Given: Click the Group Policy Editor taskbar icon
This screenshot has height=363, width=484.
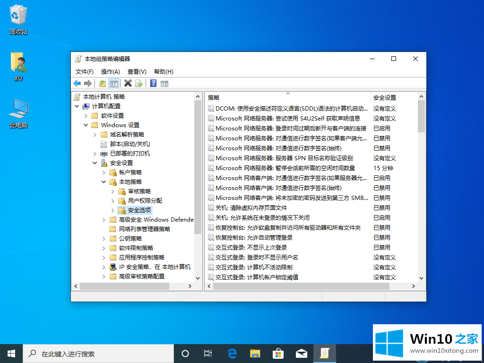Looking at the screenshot, I should [324, 354].
